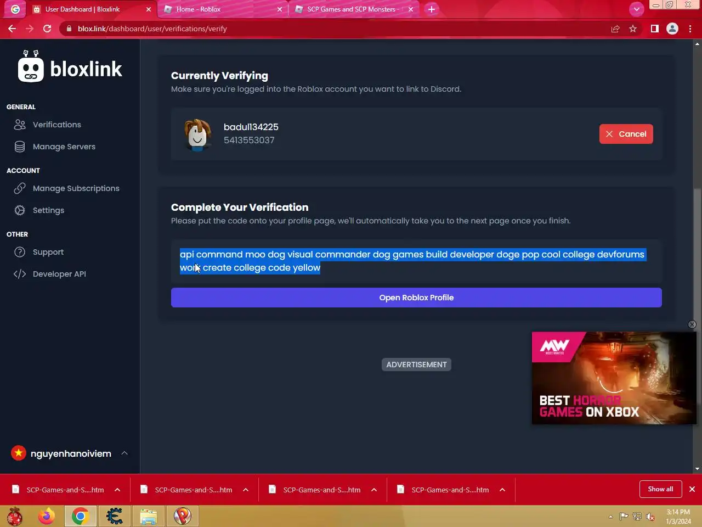This screenshot has width=702, height=527.
Task: Bookmark this page with the star icon
Action: tap(633, 29)
